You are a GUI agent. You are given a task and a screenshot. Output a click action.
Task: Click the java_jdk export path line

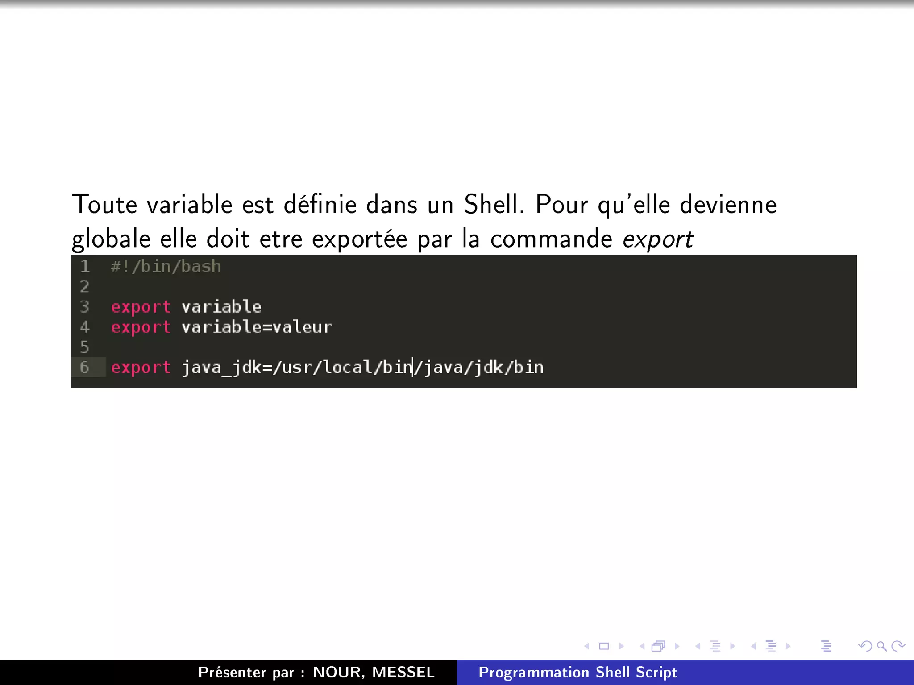click(x=327, y=367)
